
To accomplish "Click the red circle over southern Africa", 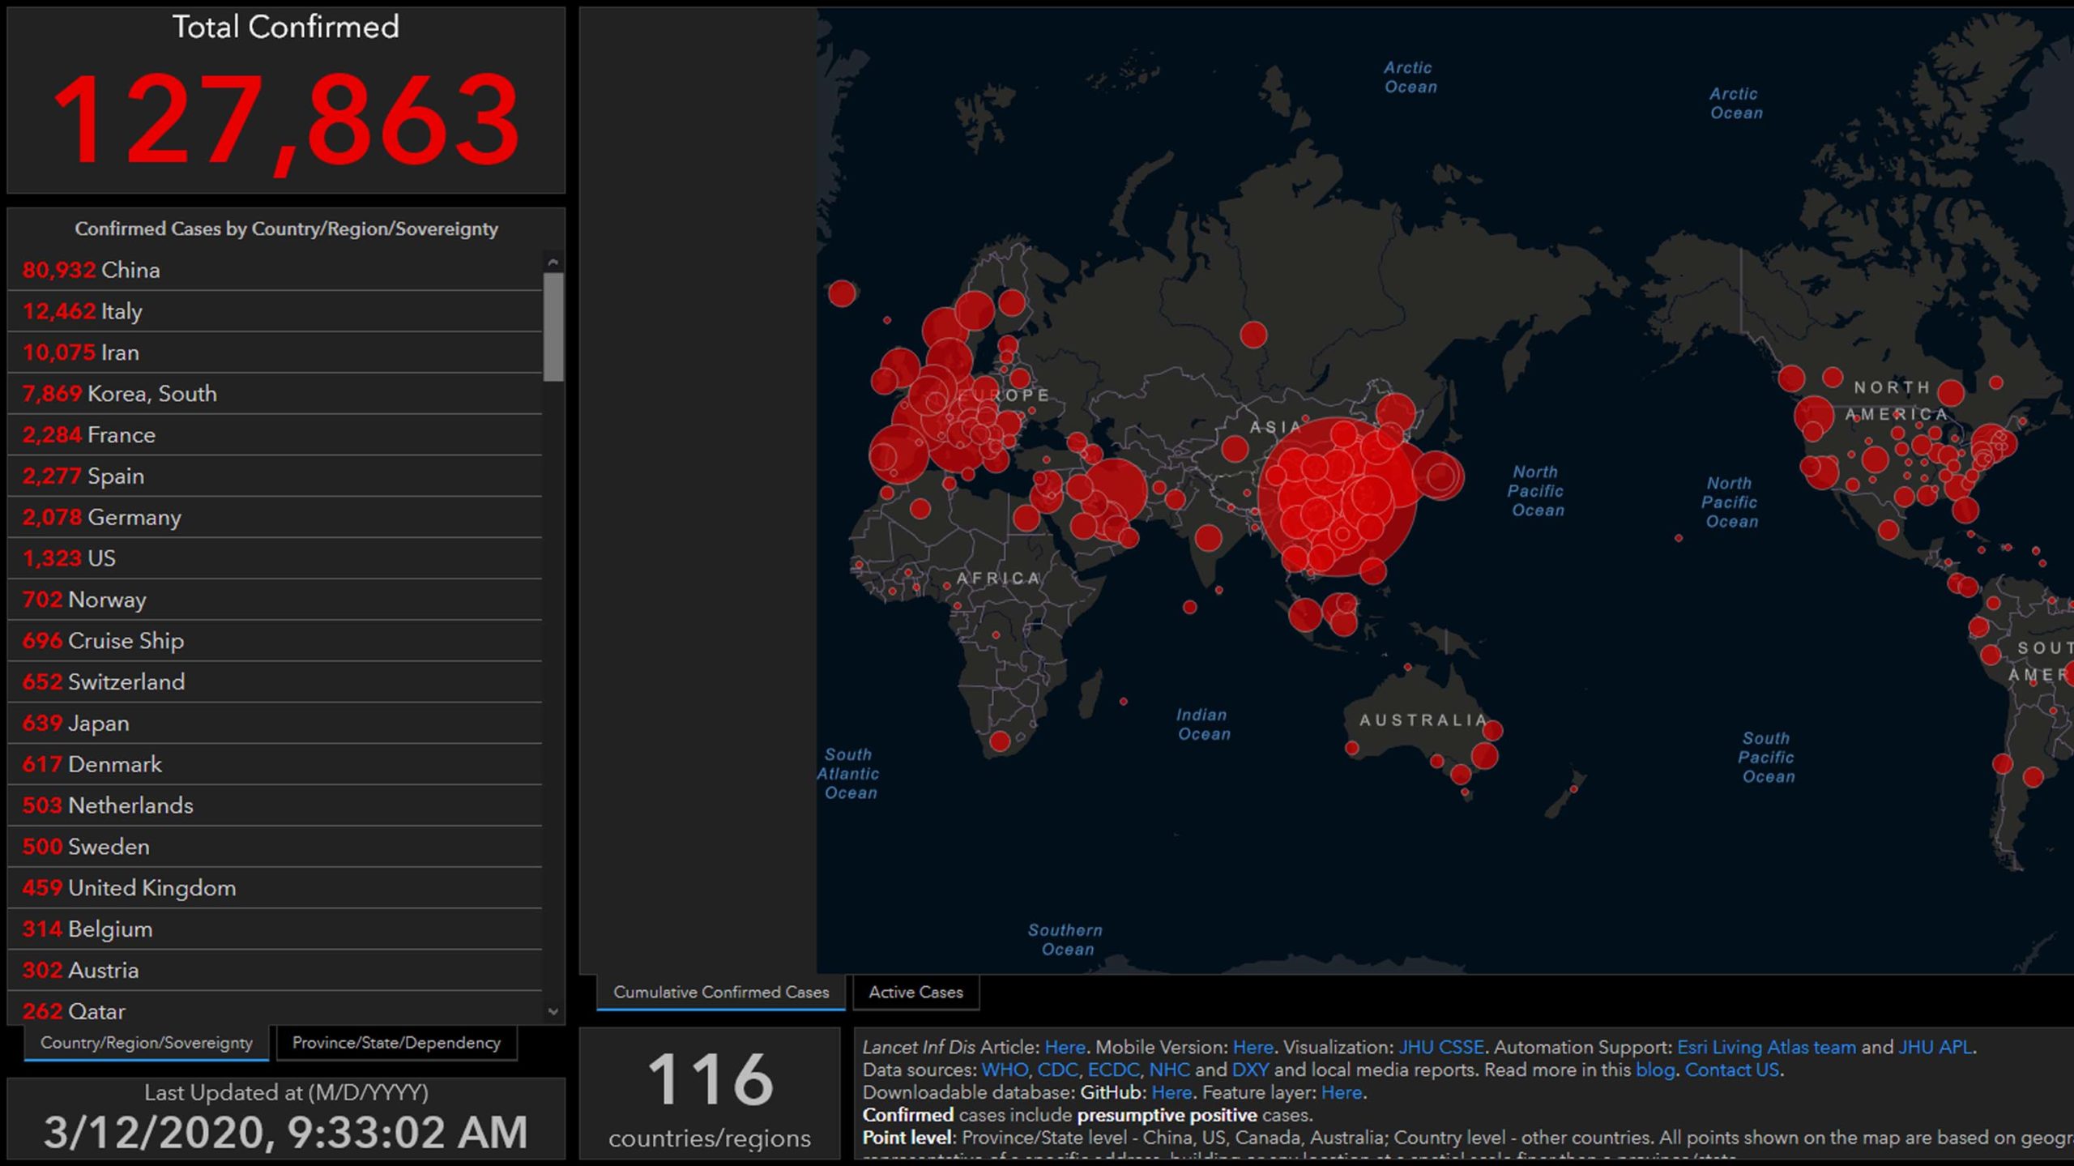I will [x=1000, y=740].
